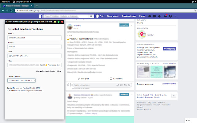The image size is (197, 123).
Task: Open options chevron on the second post
Action: 131,94
